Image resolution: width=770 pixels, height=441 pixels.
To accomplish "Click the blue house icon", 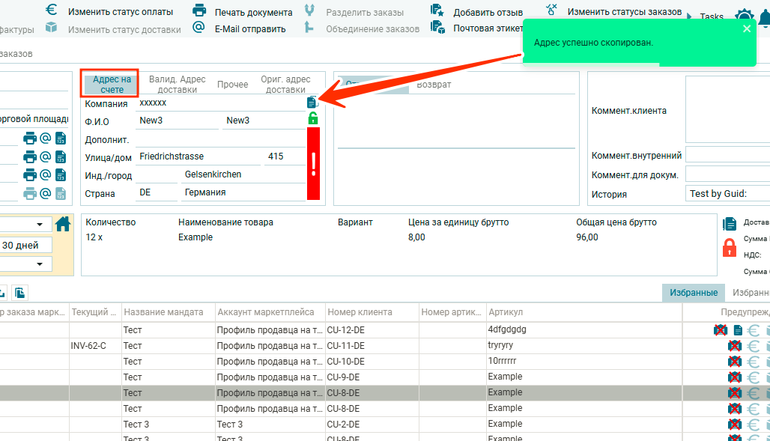I will pos(63,223).
